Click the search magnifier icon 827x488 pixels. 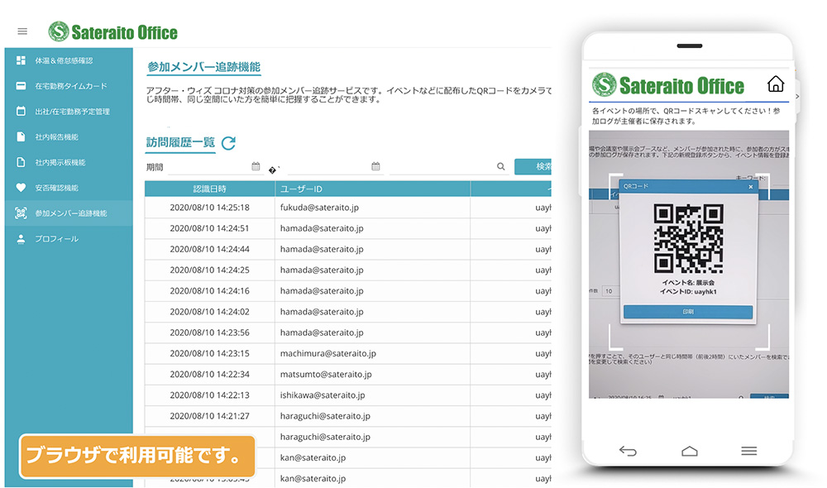click(x=500, y=166)
